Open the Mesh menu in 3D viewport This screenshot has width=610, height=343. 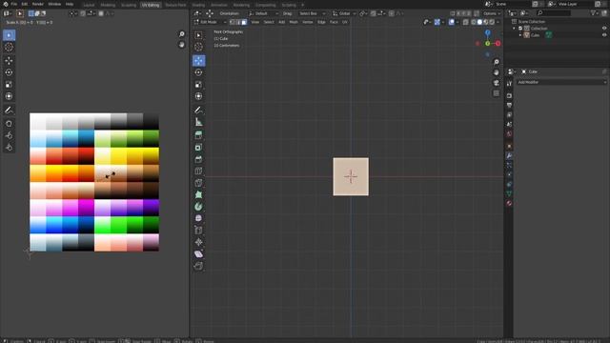294,22
